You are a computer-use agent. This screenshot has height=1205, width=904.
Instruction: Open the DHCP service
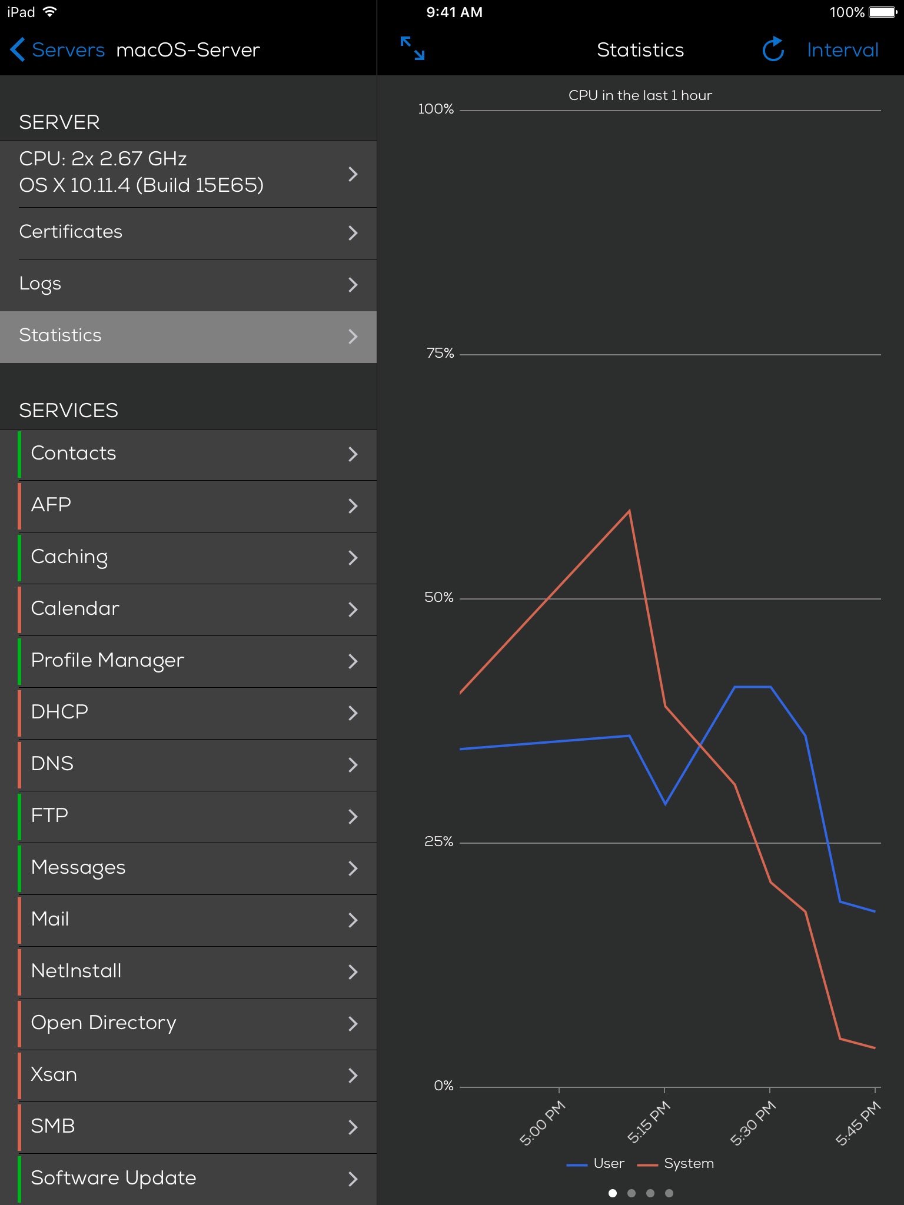point(188,713)
